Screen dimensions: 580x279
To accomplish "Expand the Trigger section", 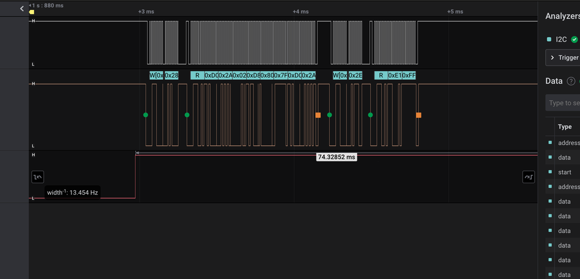I will pos(563,57).
